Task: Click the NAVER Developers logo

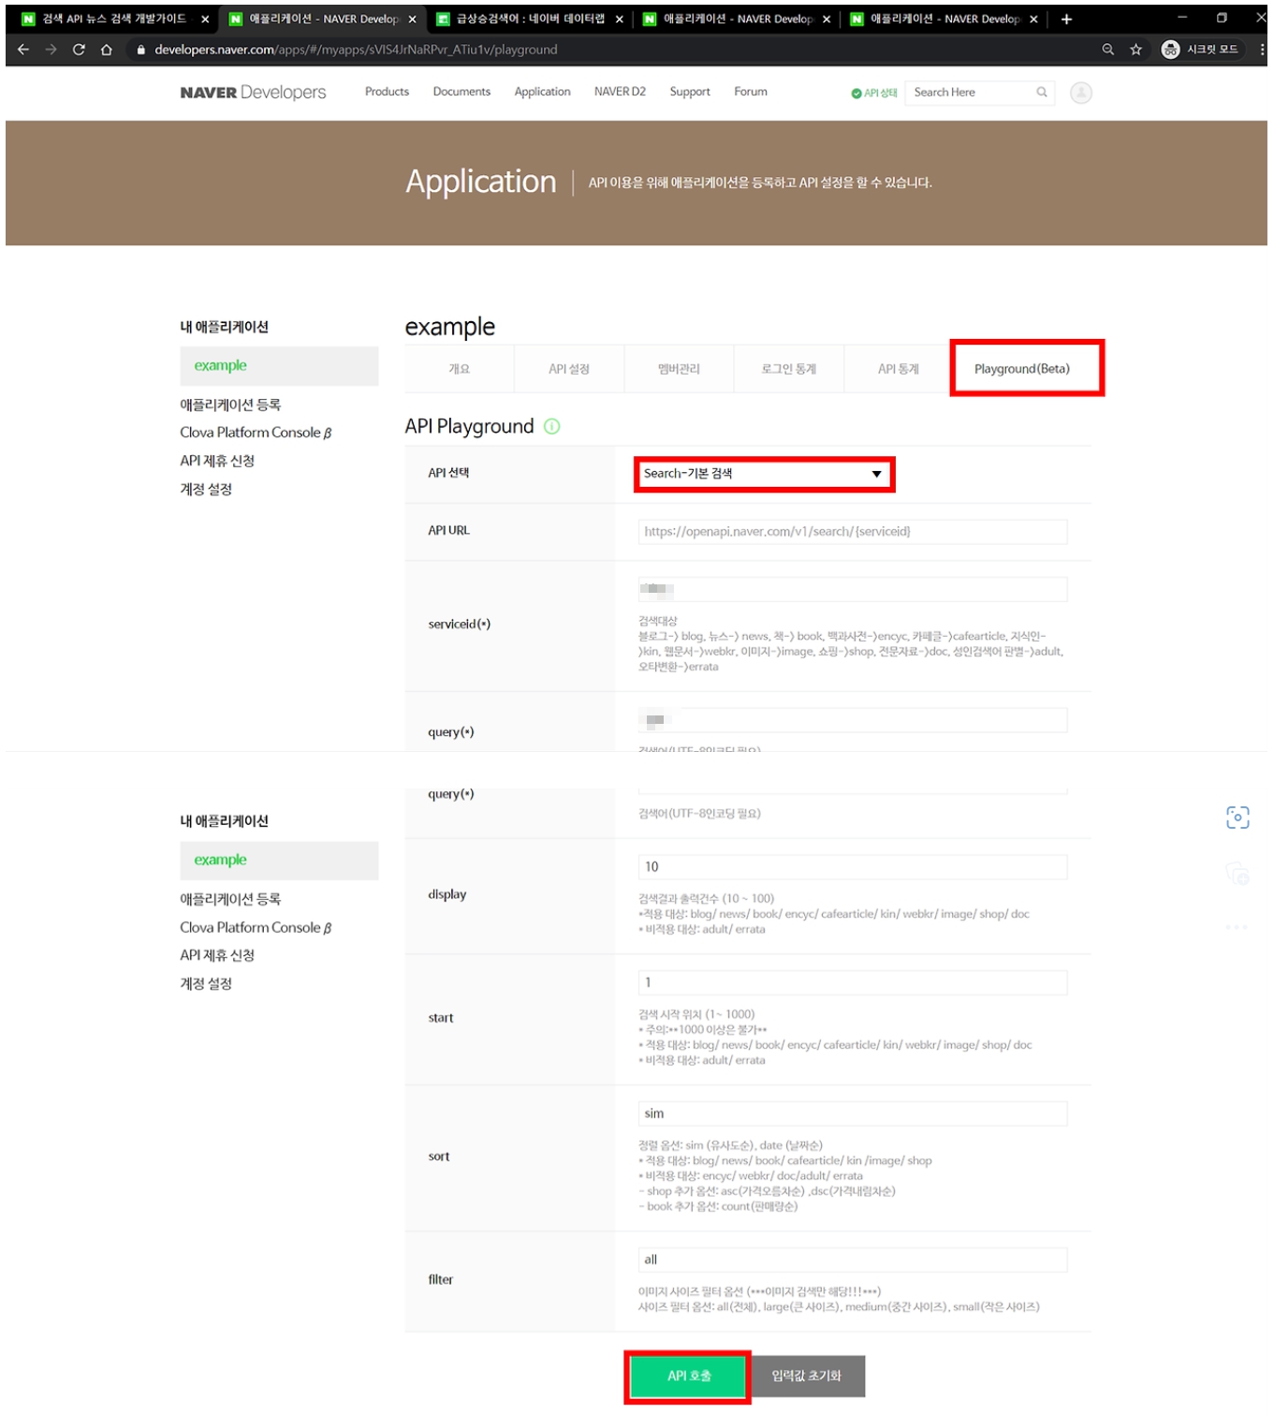Action: click(x=253, y=92)
